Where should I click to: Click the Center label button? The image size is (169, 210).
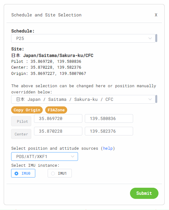coord(21,134)
